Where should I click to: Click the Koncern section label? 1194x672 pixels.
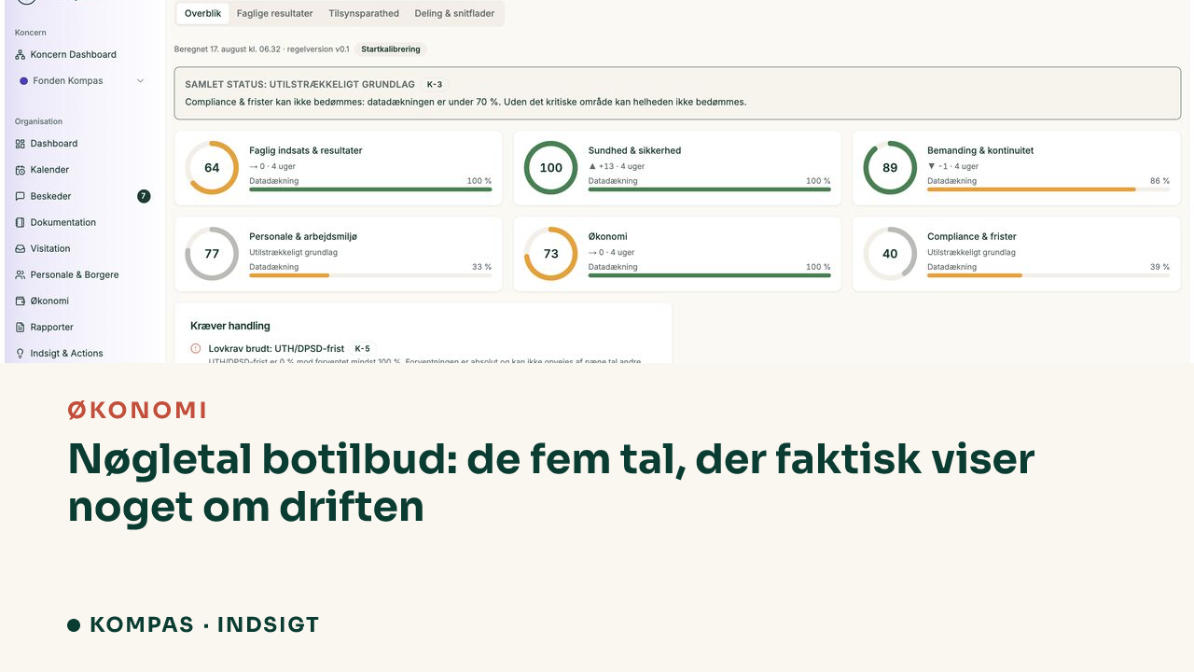coord(31,33)
